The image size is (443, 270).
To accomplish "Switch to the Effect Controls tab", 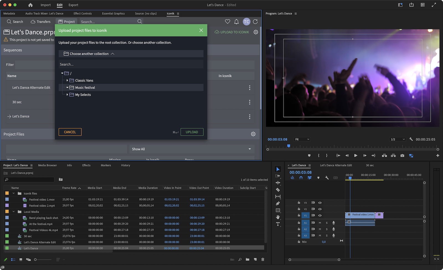I will [83, 13].
